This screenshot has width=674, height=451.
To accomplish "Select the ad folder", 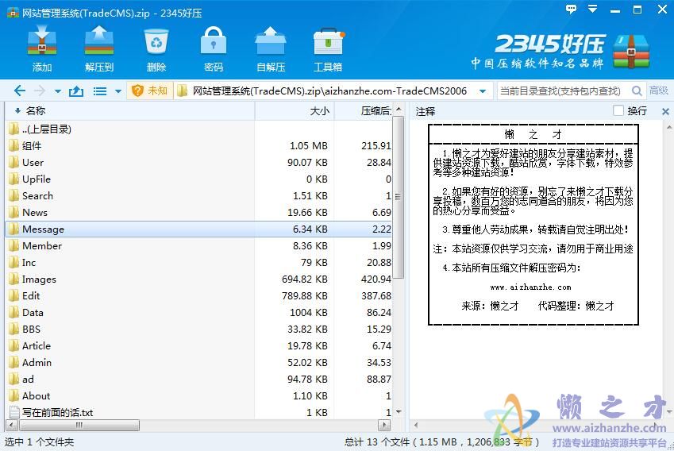I will tap(198, 380).
